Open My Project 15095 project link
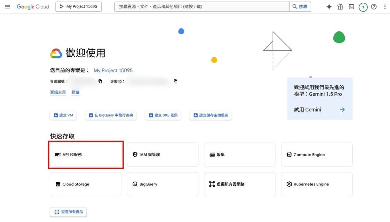 [x=113, y=70]
